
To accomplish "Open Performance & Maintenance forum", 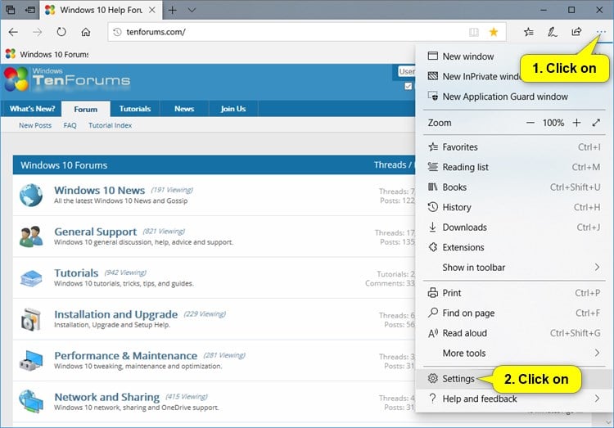I will click(x=126, y=355).
